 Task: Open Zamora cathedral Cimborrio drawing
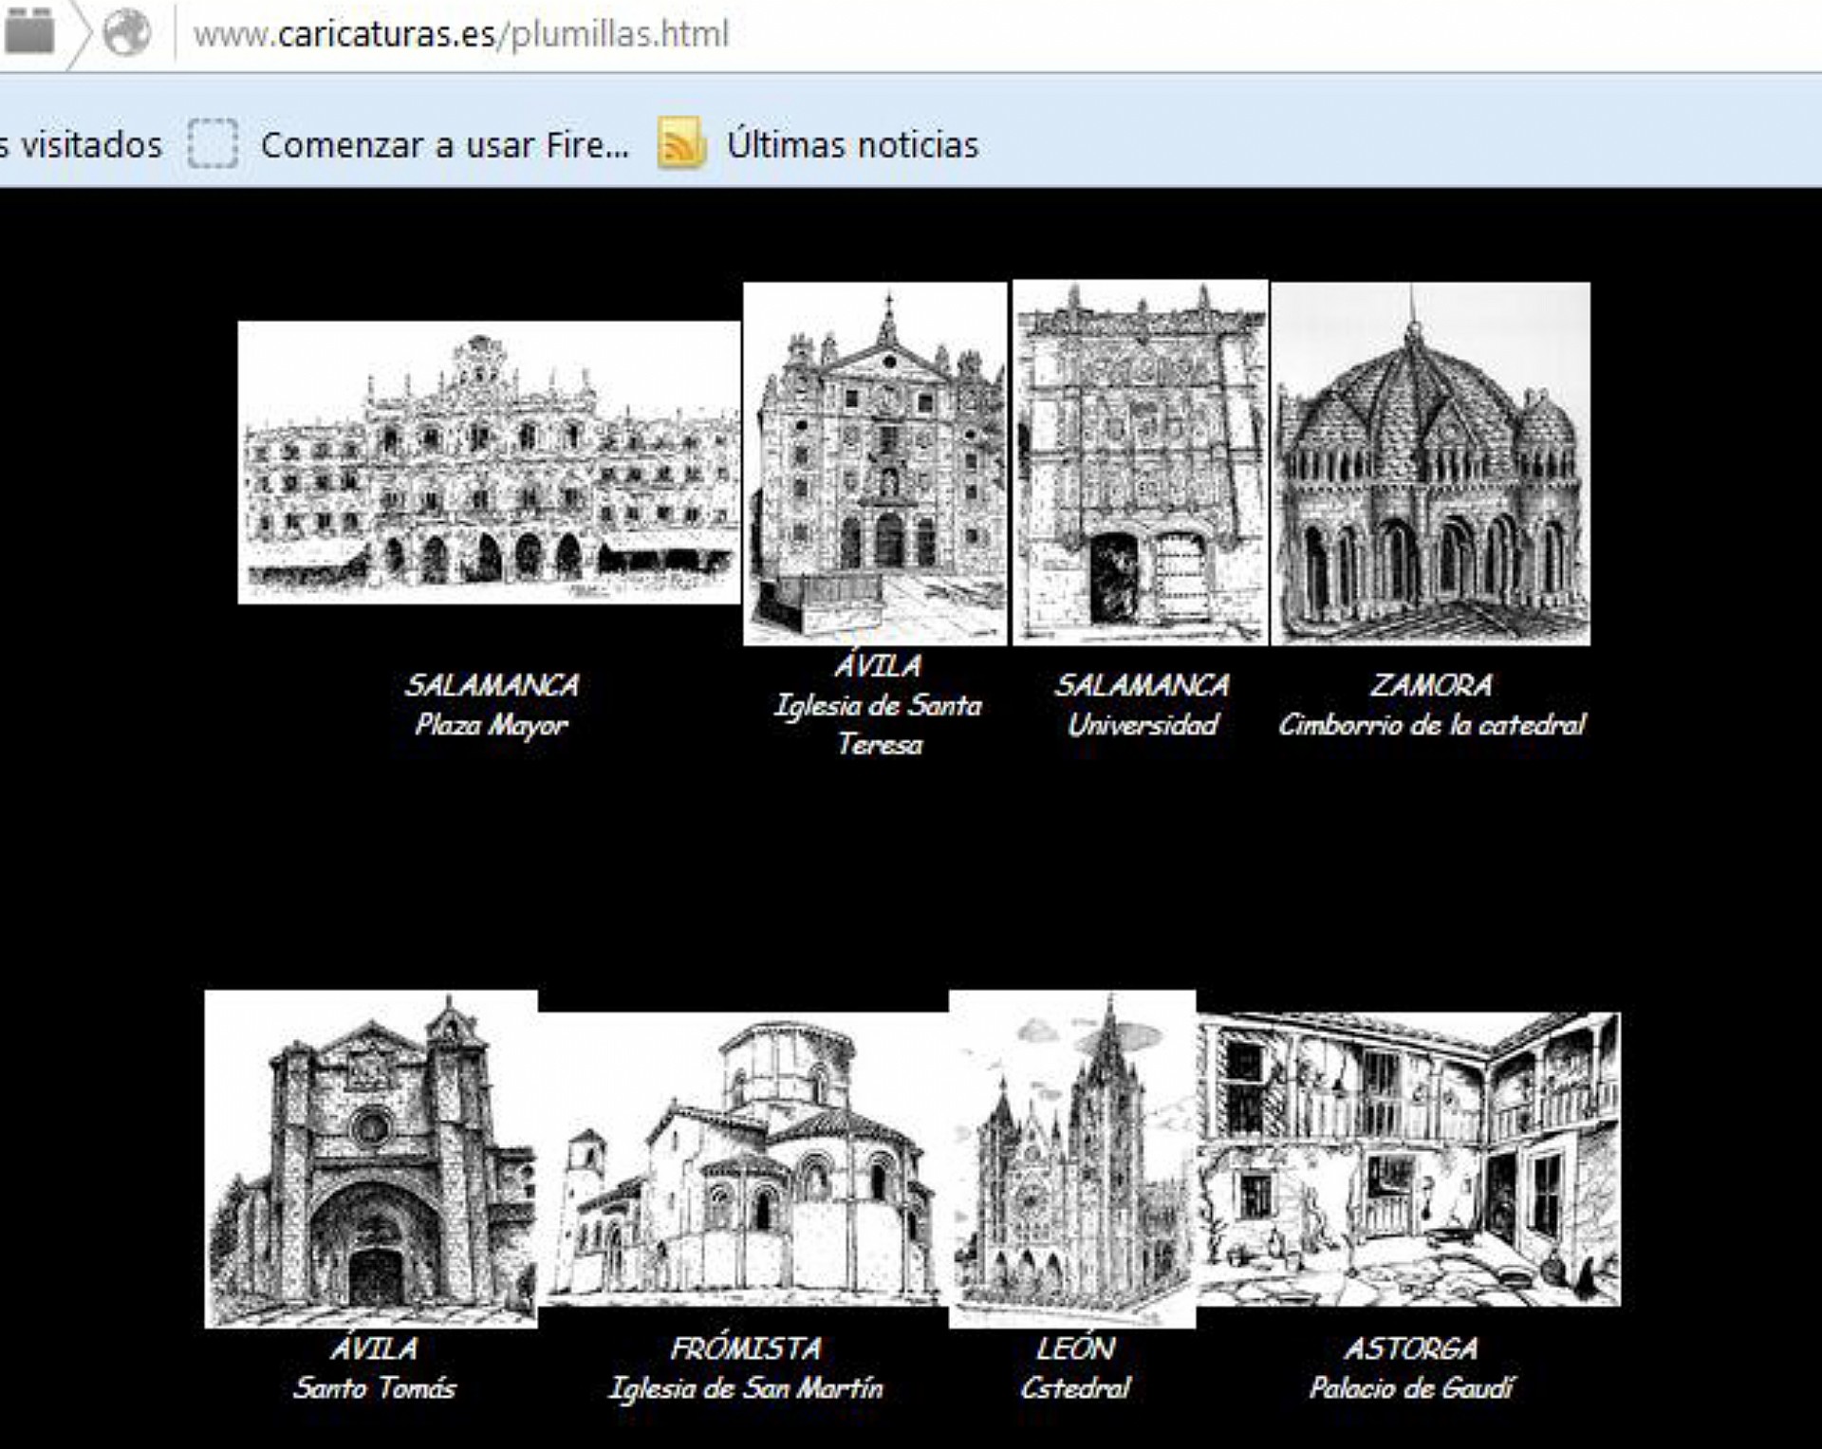1431,463
